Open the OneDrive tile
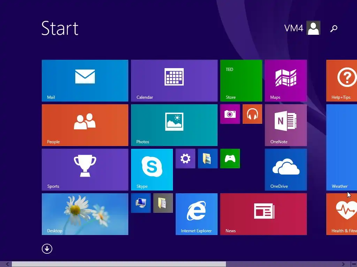The height and width of the screenshot is (267, 357). pos(286,170)
